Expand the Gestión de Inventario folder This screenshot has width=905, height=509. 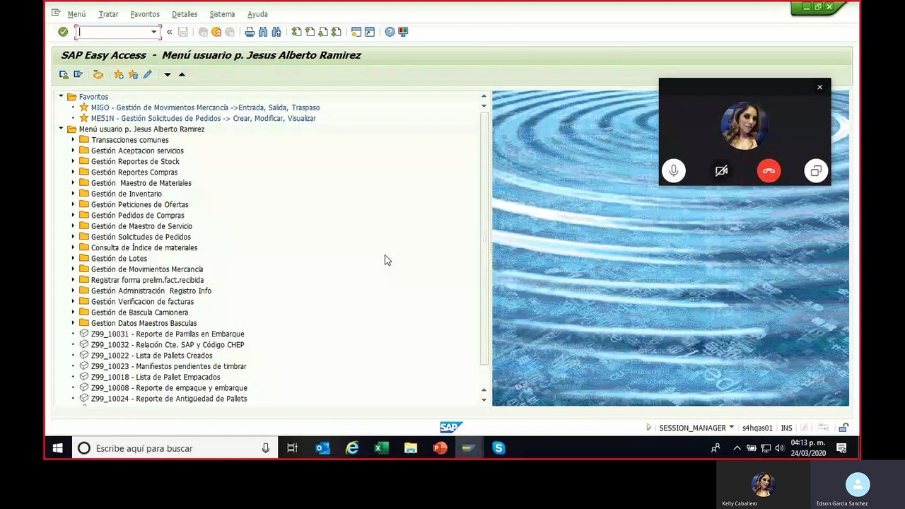pyautogui.click(x=73, y=194)
